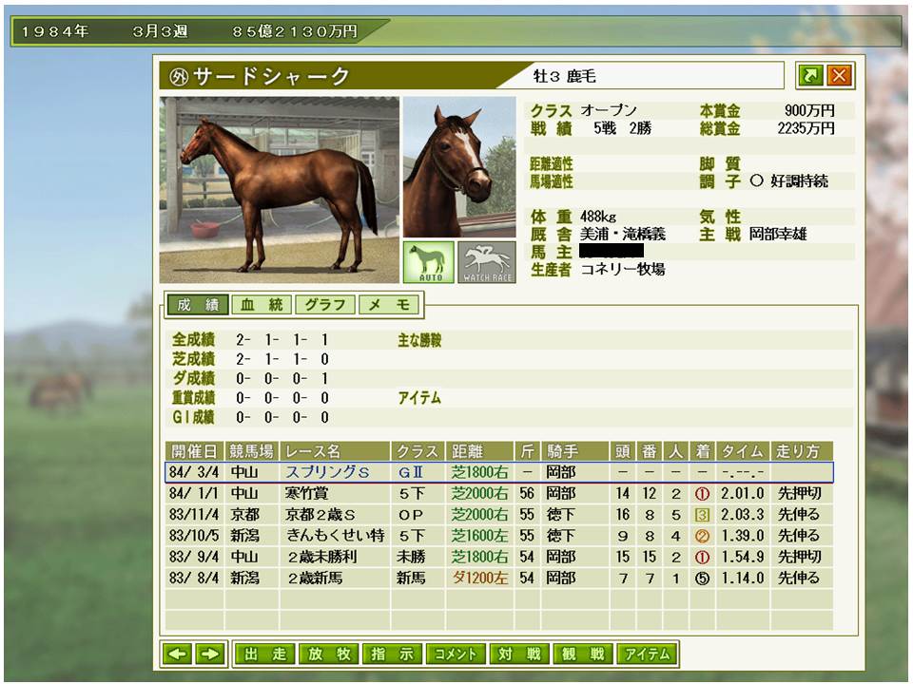Open the 血統 tab
The width and height of the screenshot is (913, 684).
[x=262, y=305]
